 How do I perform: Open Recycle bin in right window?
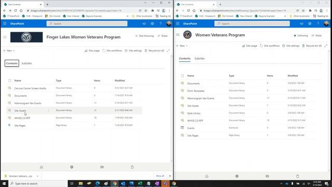[x=312, y=46]
